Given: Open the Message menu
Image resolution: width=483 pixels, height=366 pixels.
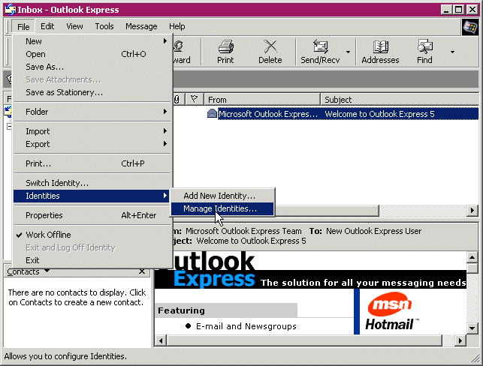Looking at the screenshot, I should tap(141, 26).
